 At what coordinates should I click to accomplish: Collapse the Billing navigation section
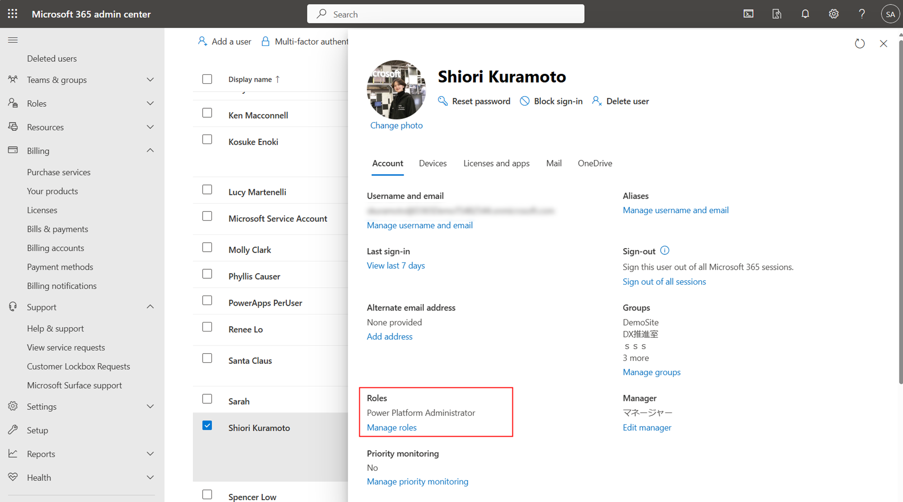[150, 151]
